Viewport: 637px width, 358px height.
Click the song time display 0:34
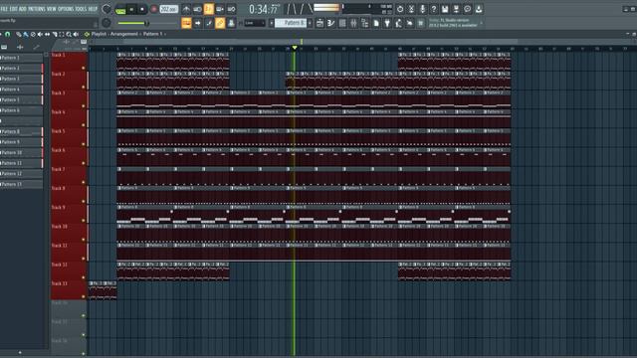(x=265, y=9)
